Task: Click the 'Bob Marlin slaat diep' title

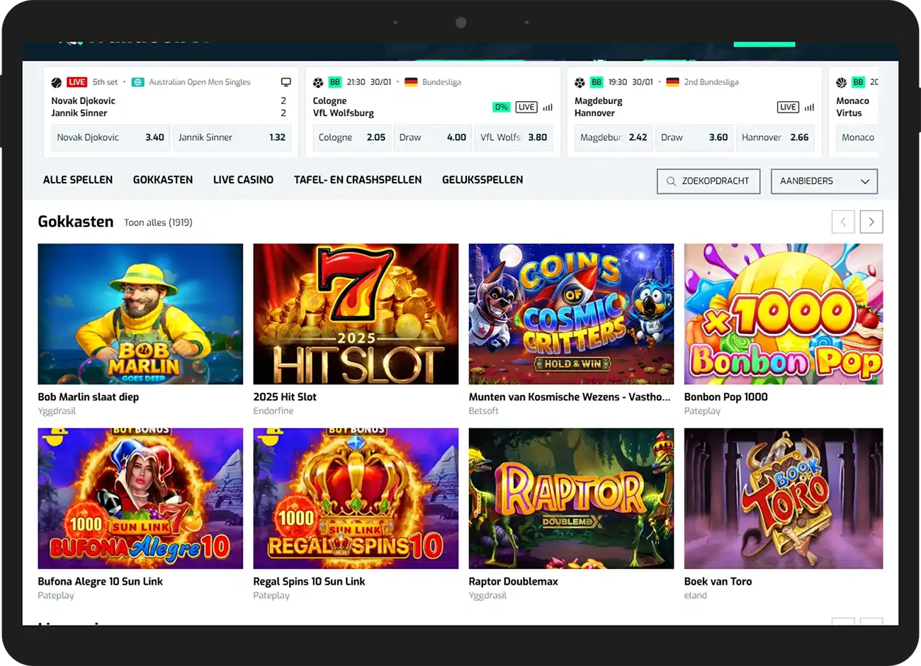Action: pyautogui.click(x=89, y=397)
